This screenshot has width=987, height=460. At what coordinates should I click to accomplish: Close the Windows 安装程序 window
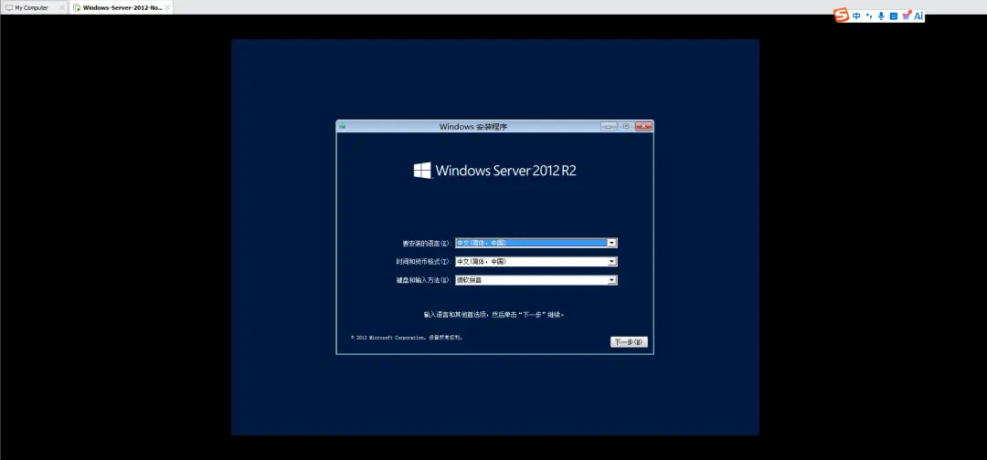(x=643, y=126)
